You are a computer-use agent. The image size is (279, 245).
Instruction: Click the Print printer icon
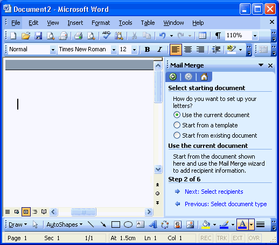79,36
